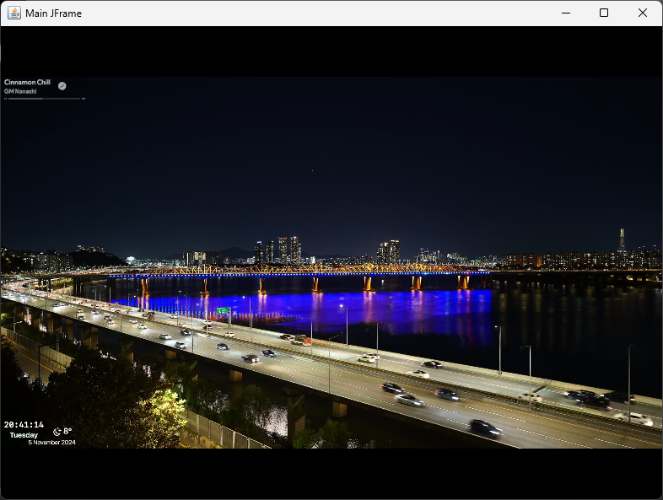663x500 pixels.
Task: Click the tall skyscraper tower on right skyline
Action: point(622,240)
